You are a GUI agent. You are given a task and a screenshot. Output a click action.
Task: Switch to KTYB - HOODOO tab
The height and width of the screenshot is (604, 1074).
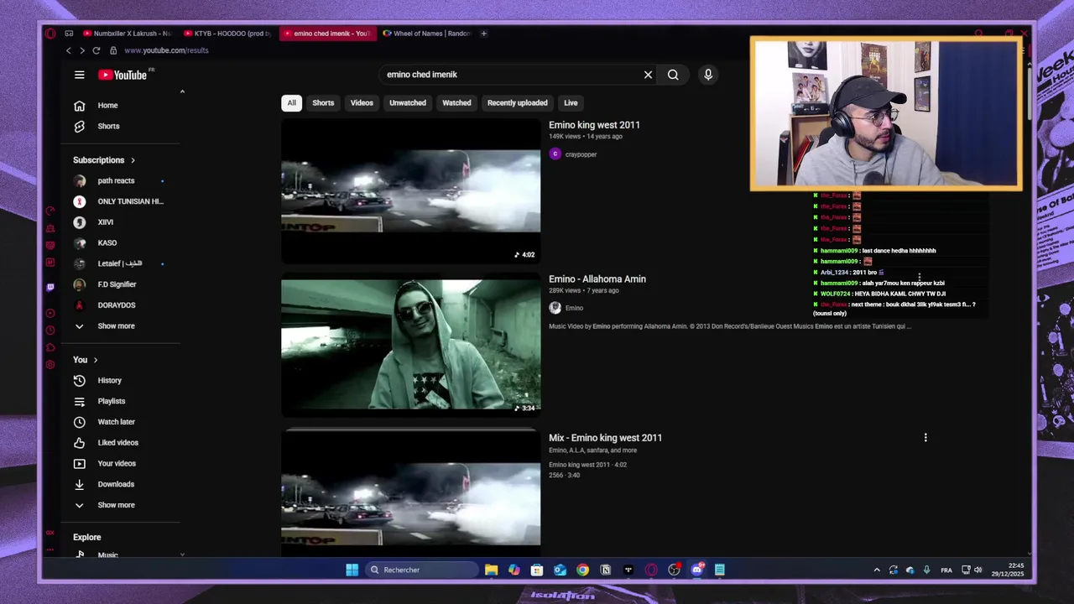point(227,34)
